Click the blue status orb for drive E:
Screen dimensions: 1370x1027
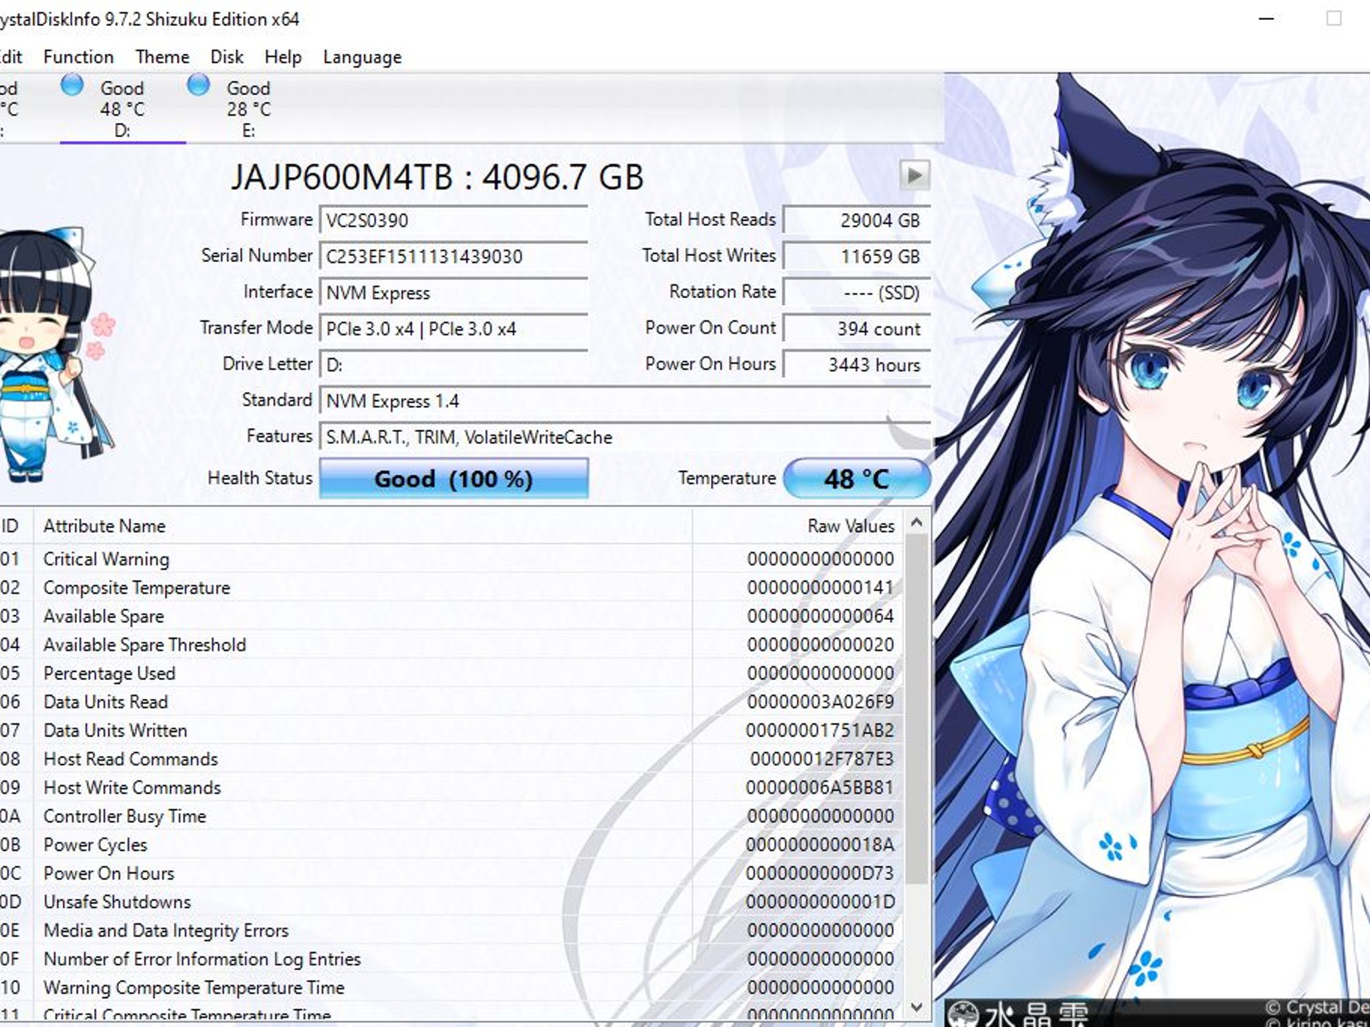click(198, 85)
